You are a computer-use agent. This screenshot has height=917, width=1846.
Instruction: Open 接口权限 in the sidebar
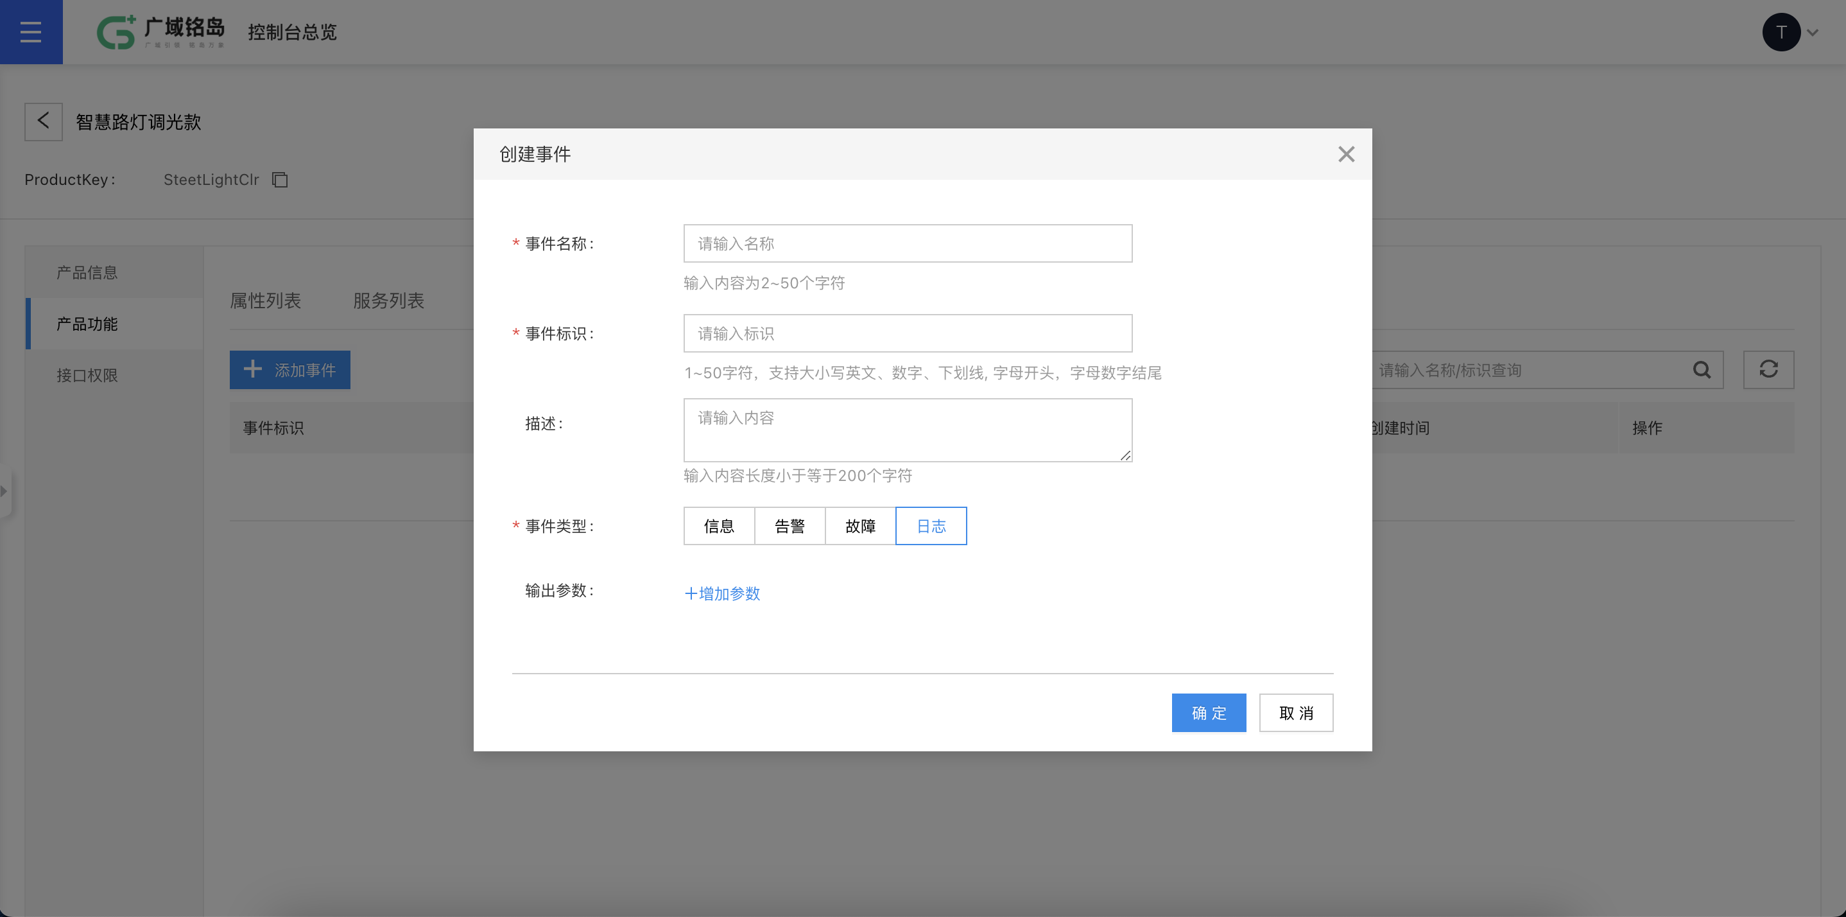pyautogui.click(x=115, y=375)
